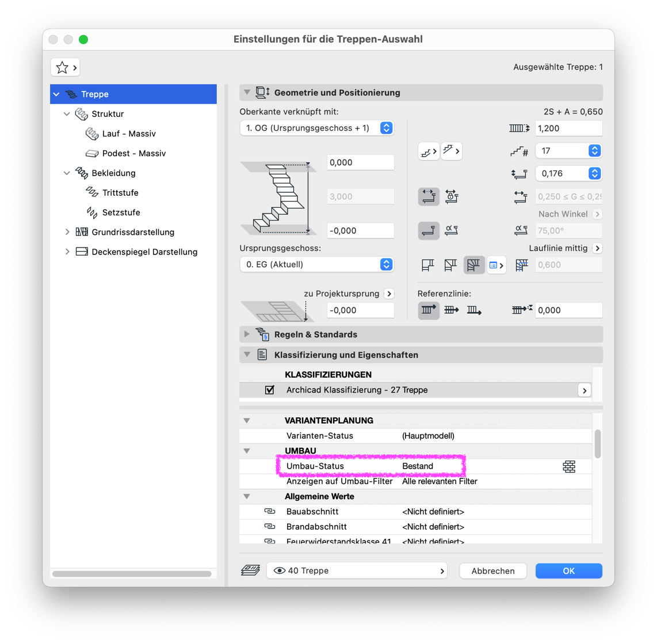This screenshot has width=657, height=643.
Task: Click the stair width icon
Action: (x=520, y=128)
